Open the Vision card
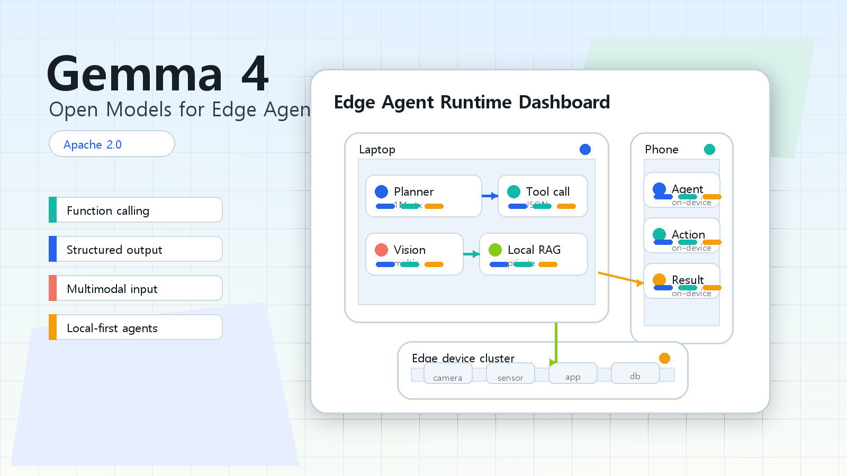 coord(415,254)
